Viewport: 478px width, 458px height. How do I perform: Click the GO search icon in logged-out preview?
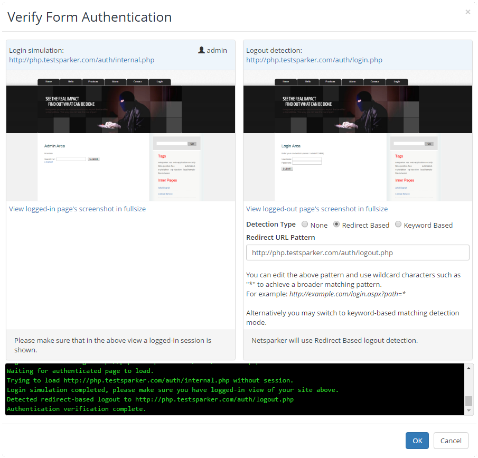point(429,143)
